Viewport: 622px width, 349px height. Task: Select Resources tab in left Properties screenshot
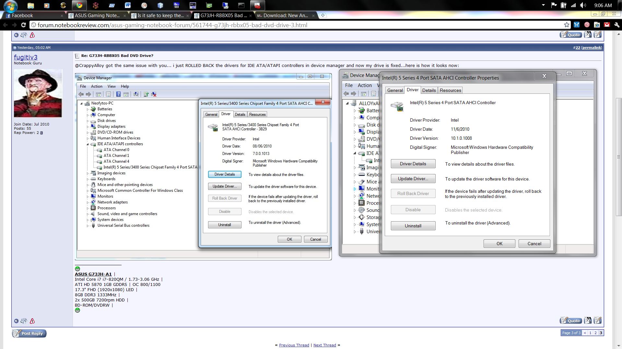257,115
